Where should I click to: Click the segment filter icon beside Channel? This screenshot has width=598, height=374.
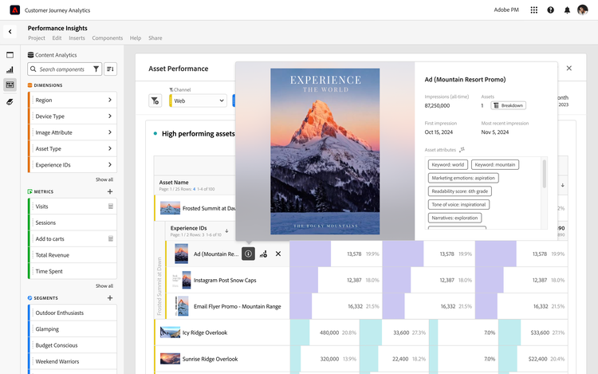[155, 100]
